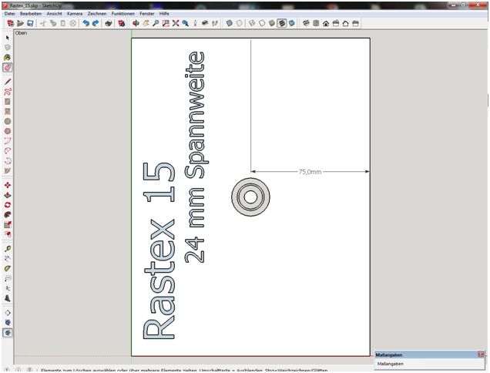Select the Tape Measure tool
This screenshot has width=490, height=373.
pos(8,248)
